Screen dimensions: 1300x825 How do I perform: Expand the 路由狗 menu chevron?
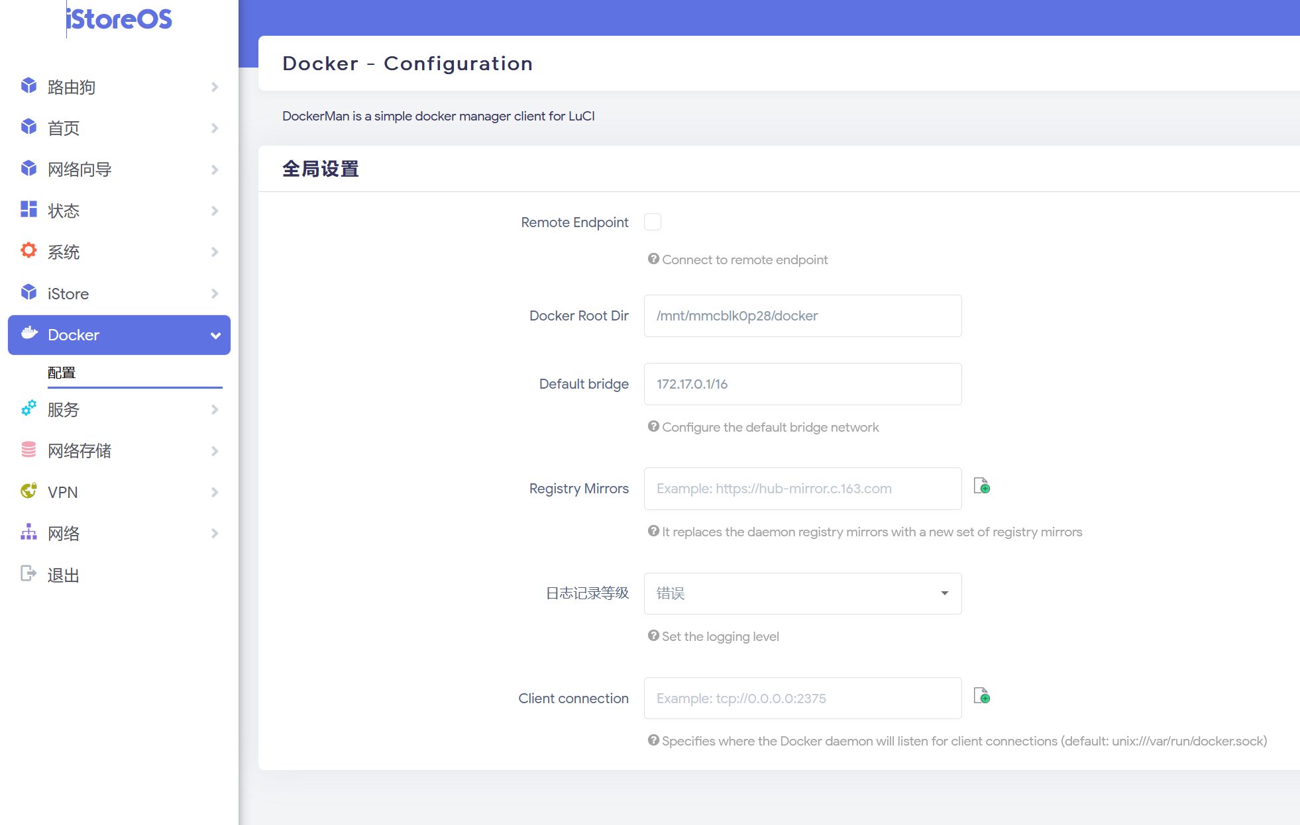[215, 87]
